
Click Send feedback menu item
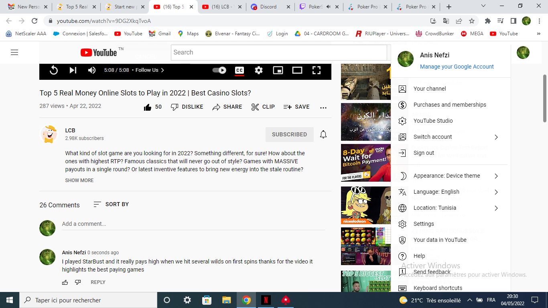pos(451,272)
